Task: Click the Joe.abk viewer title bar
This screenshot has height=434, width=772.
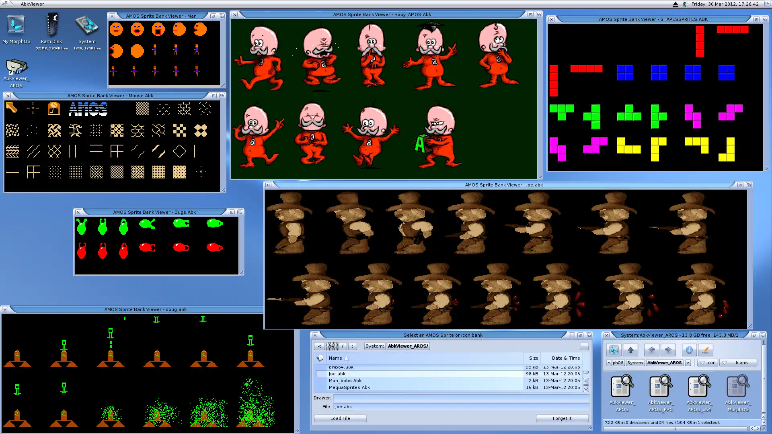Action: click(x=504, y=185)
